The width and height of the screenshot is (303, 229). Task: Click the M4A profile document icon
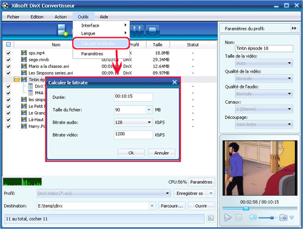[x=30, y=93]
